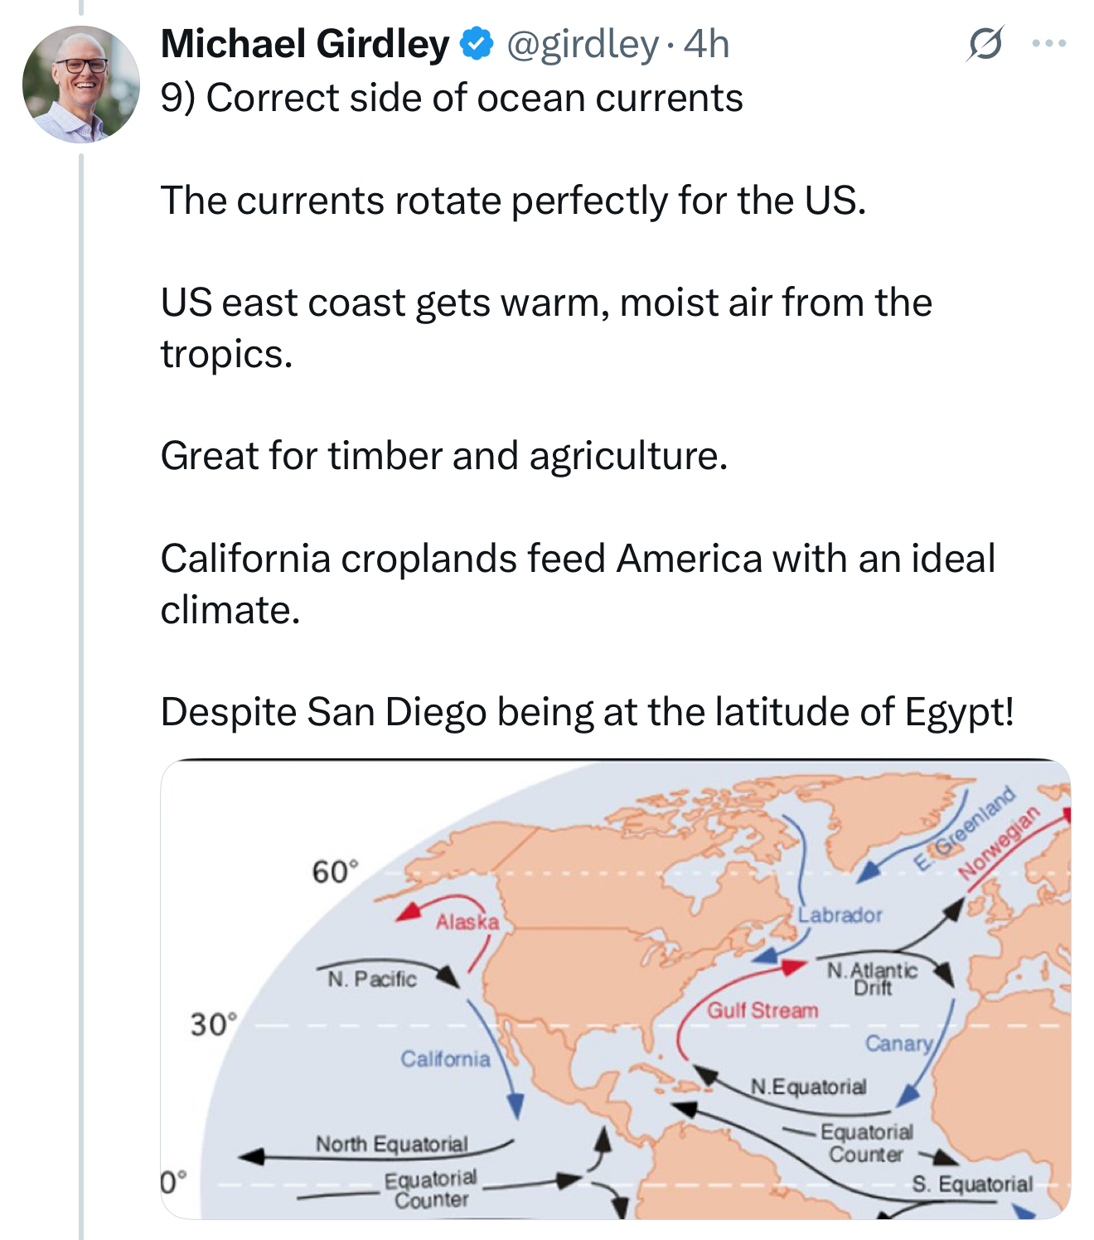Click the Grok explain-post icon
The height and width of the screenshot is (1240, 1094).
tap(985, 44)
